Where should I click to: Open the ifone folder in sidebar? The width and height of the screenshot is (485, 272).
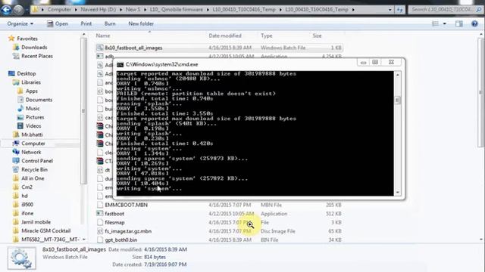pyautogui.click(x=27, y=213)
